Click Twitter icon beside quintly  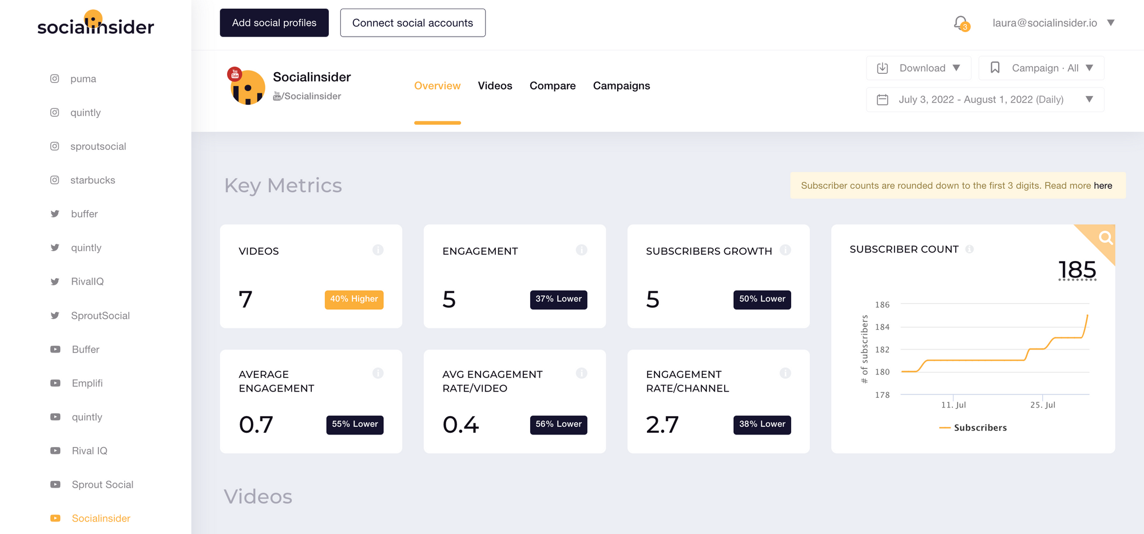pos(55,247)
